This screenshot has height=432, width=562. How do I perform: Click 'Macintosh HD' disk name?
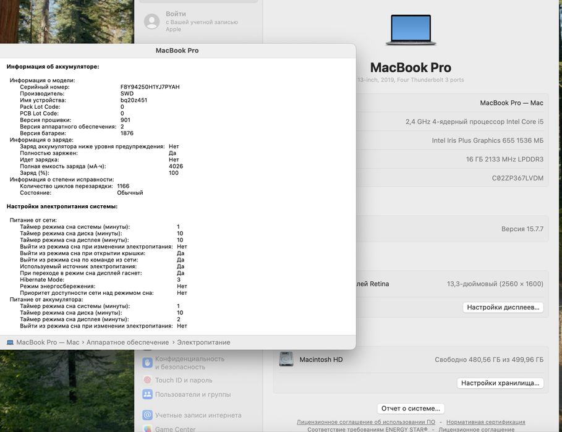coord(321,359)
